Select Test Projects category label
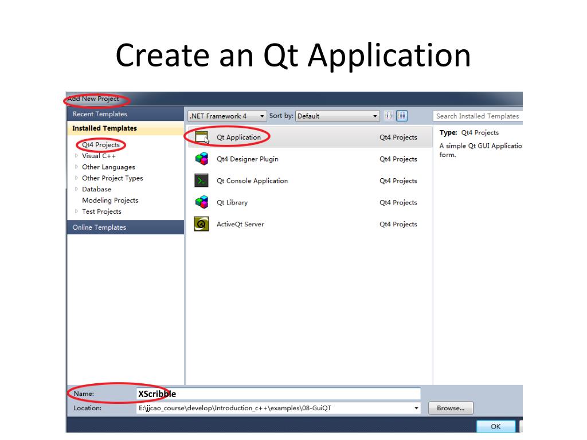The width and height of the screenshot is (587, 440). coord(101,211)
